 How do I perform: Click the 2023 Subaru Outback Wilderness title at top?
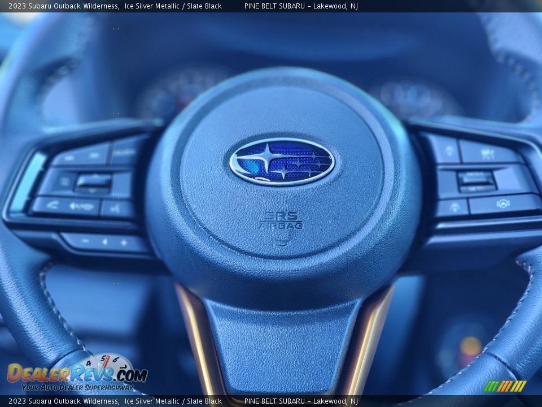click(x=63, y=6)
